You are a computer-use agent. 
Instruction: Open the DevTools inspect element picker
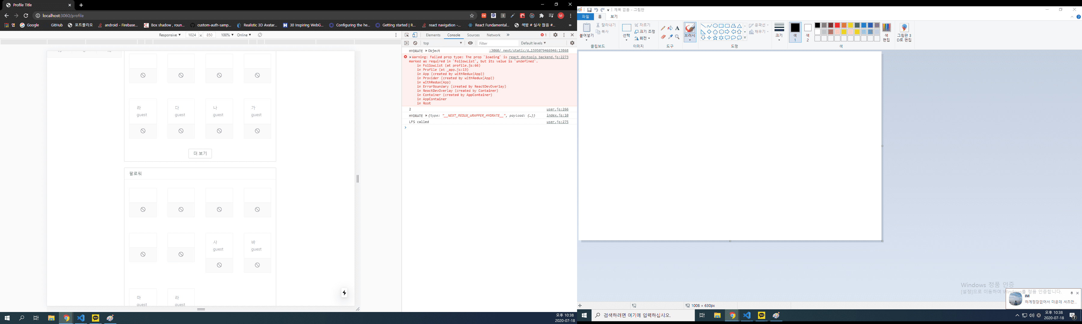[407, 35]
